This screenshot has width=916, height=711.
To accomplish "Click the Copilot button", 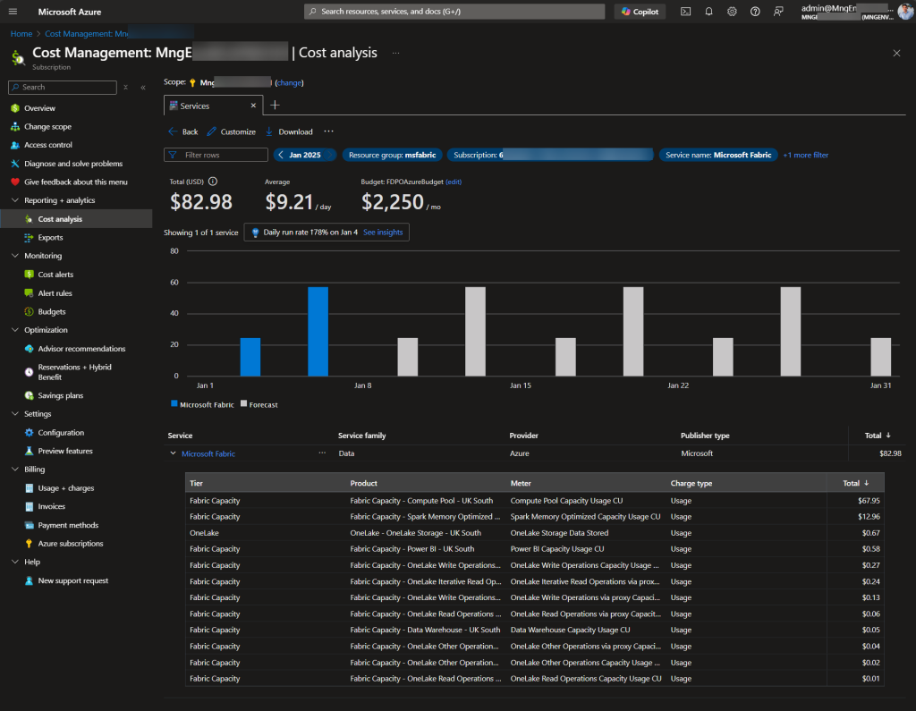I will (x=640, y=12).
